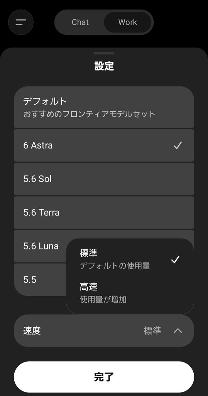Choose the 5.6 Sol model

tap(104, 179)
